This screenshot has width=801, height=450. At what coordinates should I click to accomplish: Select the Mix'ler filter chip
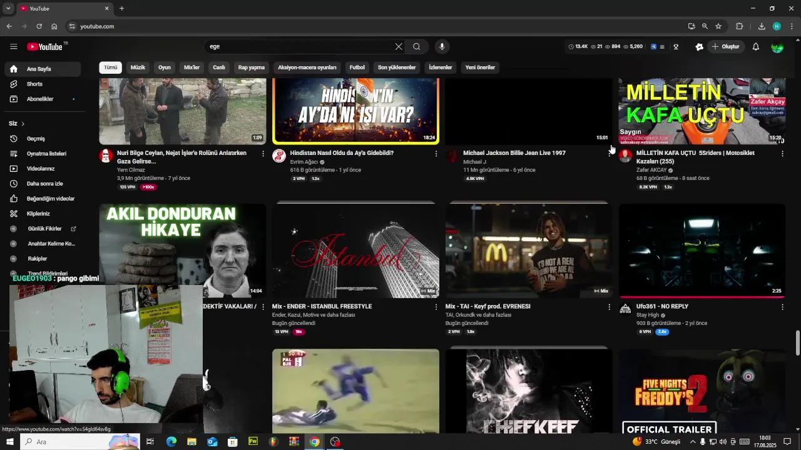point(191,67)
